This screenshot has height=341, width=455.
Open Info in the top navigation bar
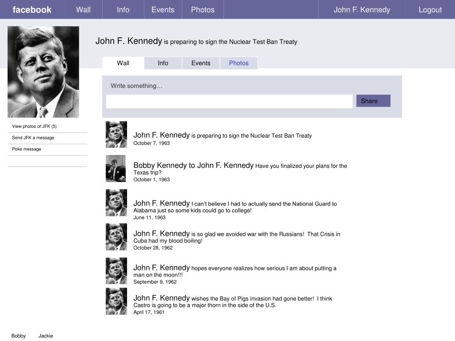pyautogui.click(x=123, y=10)
